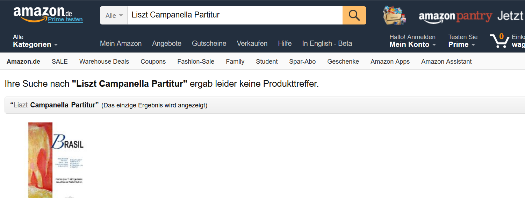This screenshot has height=198, width=525.
Task: Click the struck-through "Liszt" word
Action: (x=21, y=105)
